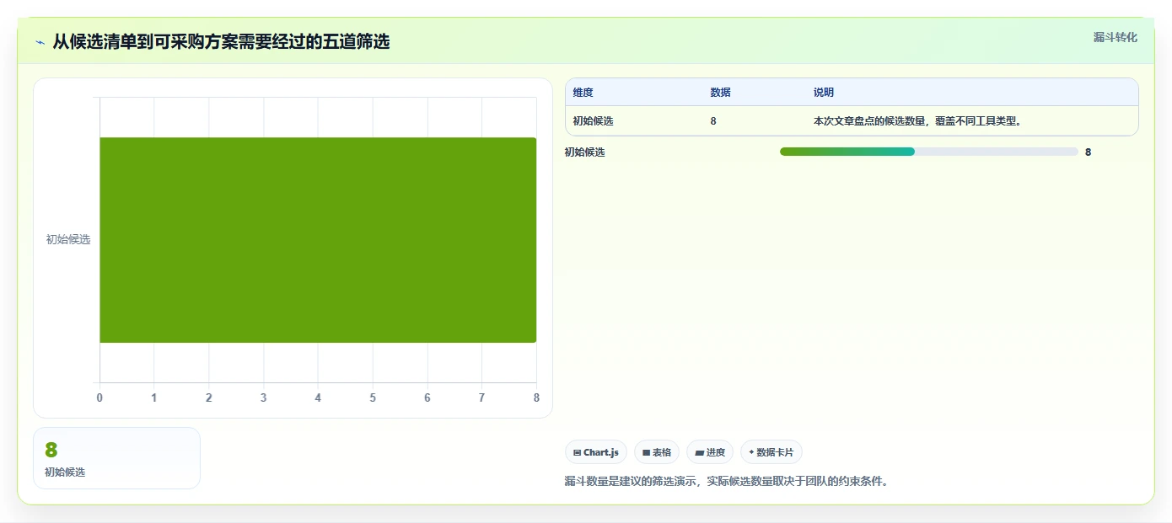The width and height of the screenshot is (1172, 523).
Task: Click the footnote beginning 漏斗数量是建议的筛选演示
Action: pos(726,482)
